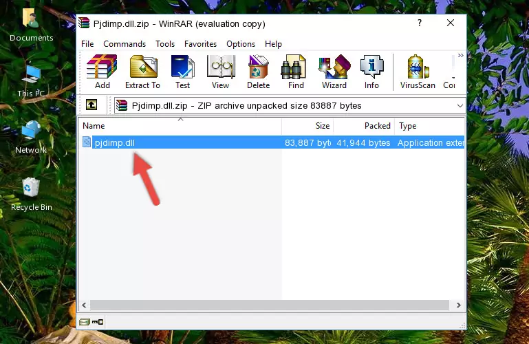The image size is (529, 344).
Task: Click the 83,887 bytes size value
Action: (x=307, y=143)
